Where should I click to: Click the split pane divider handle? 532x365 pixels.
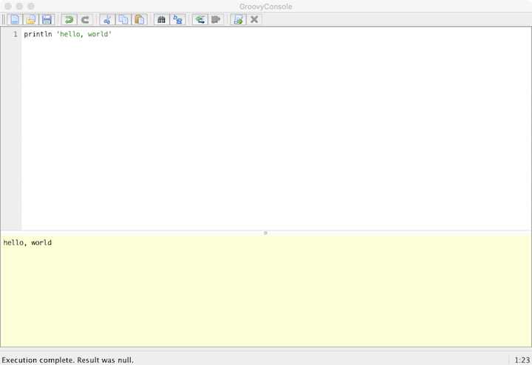coord(266,233)
